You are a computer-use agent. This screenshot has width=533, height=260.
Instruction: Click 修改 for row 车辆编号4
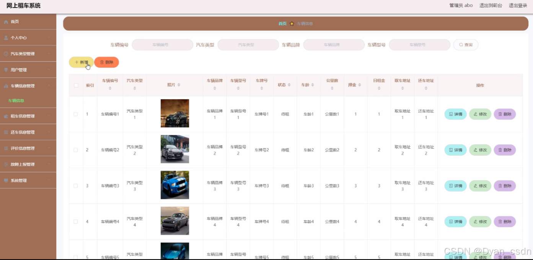click(x=480, y=221)
